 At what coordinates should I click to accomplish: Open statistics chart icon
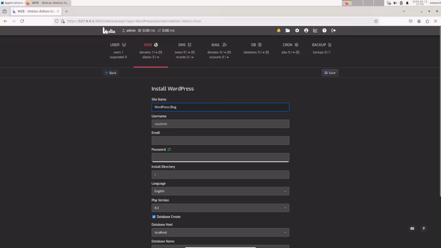[315, 30]
